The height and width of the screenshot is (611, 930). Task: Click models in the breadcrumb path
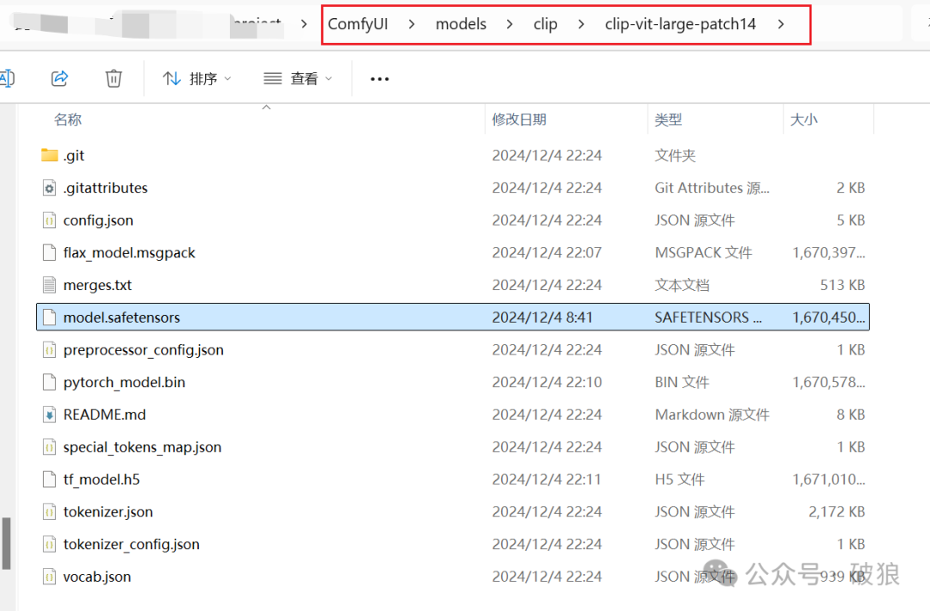pos(461,24)
